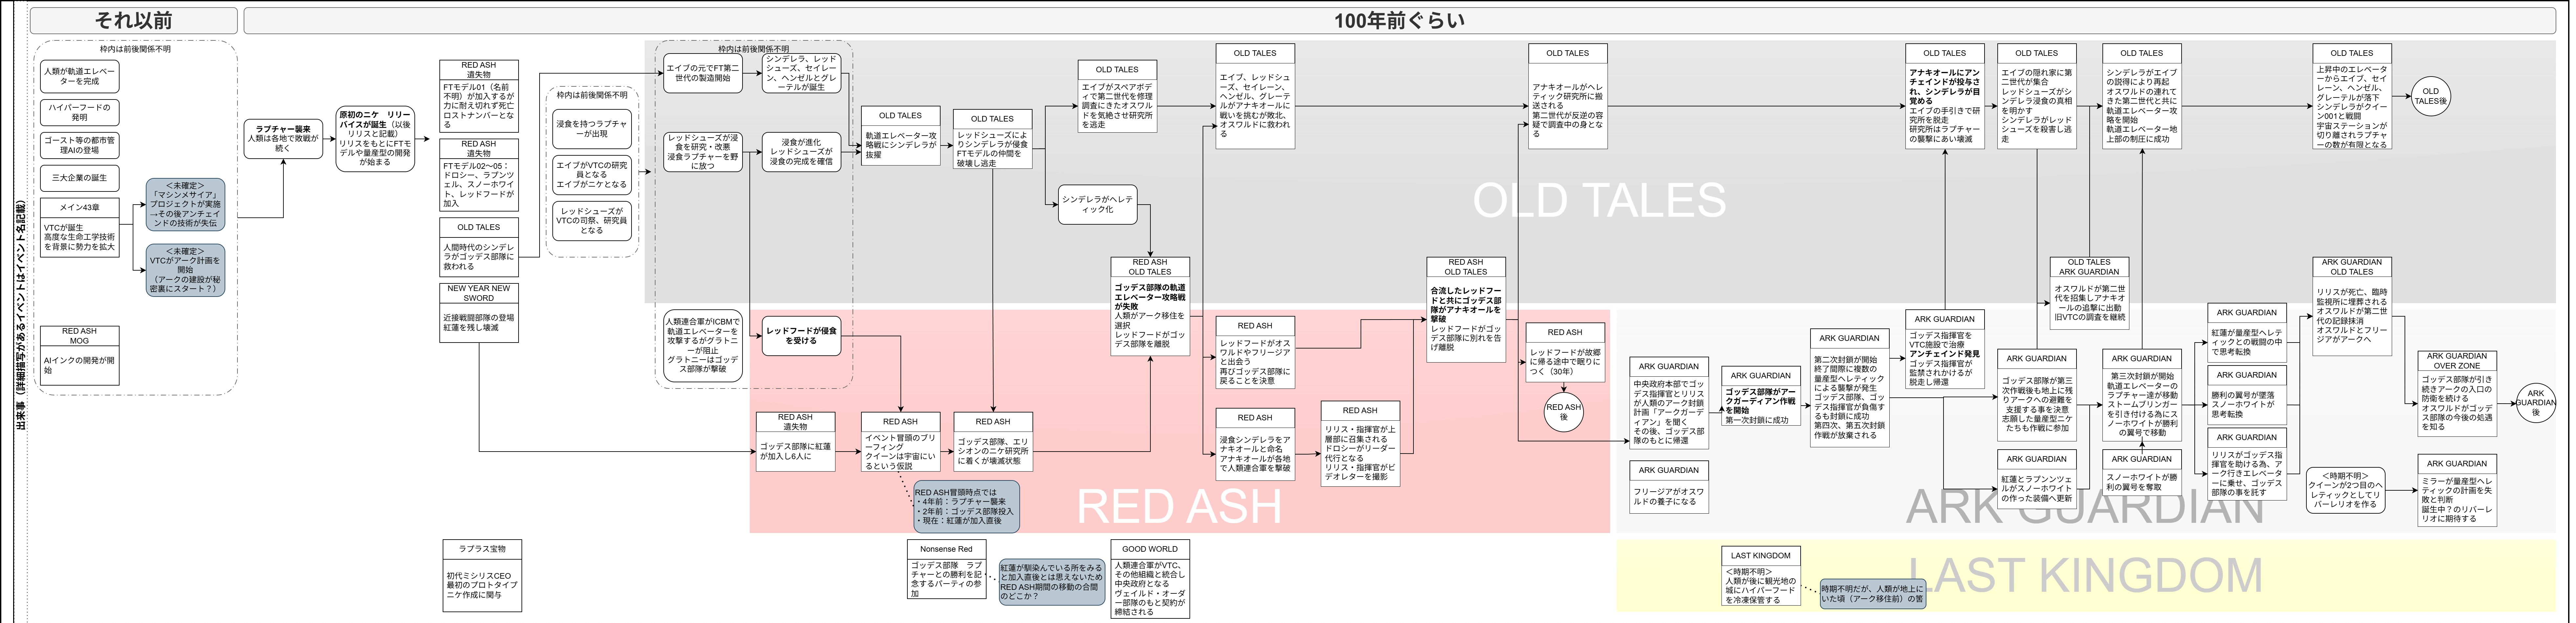Click the NEW YEAR NEW SWORD box
Viewport: 2576px width, 623px height.
[x=479, y=313]
